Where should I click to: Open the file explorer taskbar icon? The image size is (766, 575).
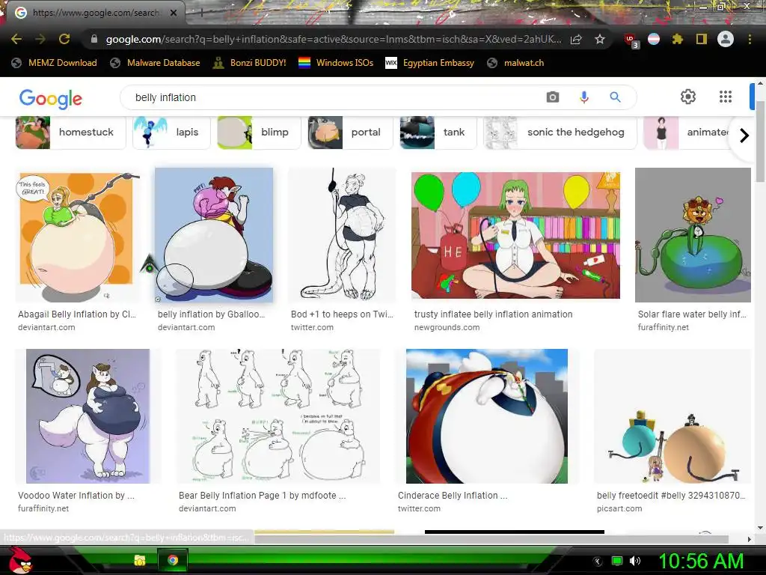coord(140,560)
